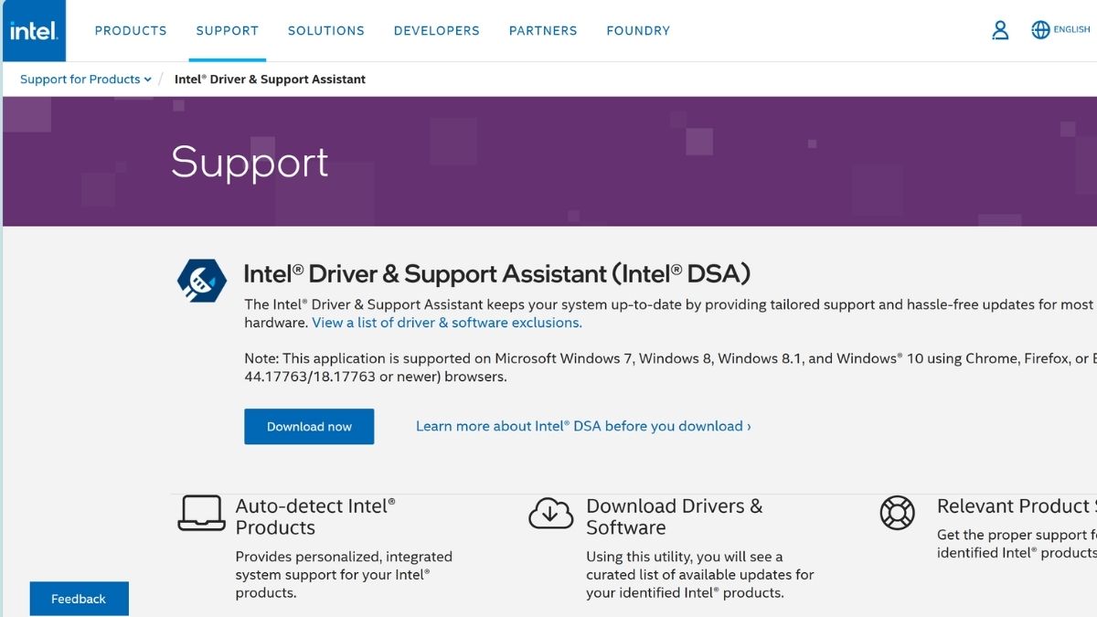The image size is (1097, 617).
Task: Open the Developers menu
Action: coord(437,30)
